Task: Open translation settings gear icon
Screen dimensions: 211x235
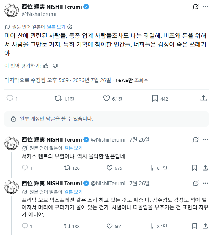Action: (70, 27)
